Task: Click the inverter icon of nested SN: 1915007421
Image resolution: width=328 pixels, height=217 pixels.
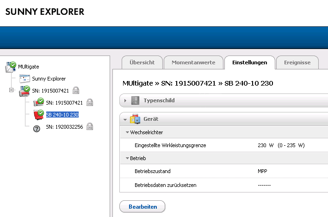Action: pos(39,102)
